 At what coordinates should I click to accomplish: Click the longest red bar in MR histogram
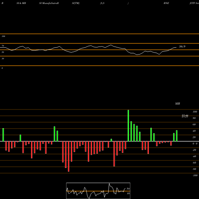coord(68,156)
